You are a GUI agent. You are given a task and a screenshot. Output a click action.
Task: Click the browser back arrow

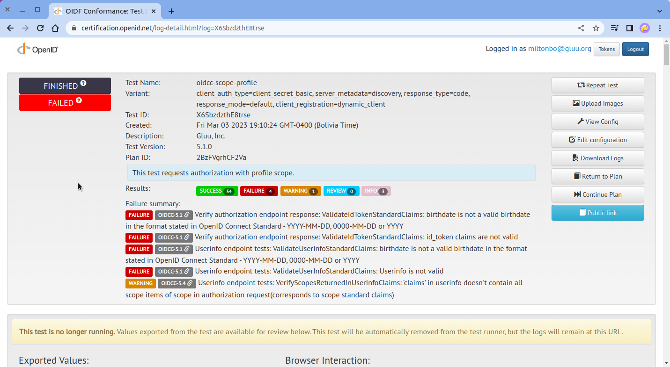[x=10, y=28]
